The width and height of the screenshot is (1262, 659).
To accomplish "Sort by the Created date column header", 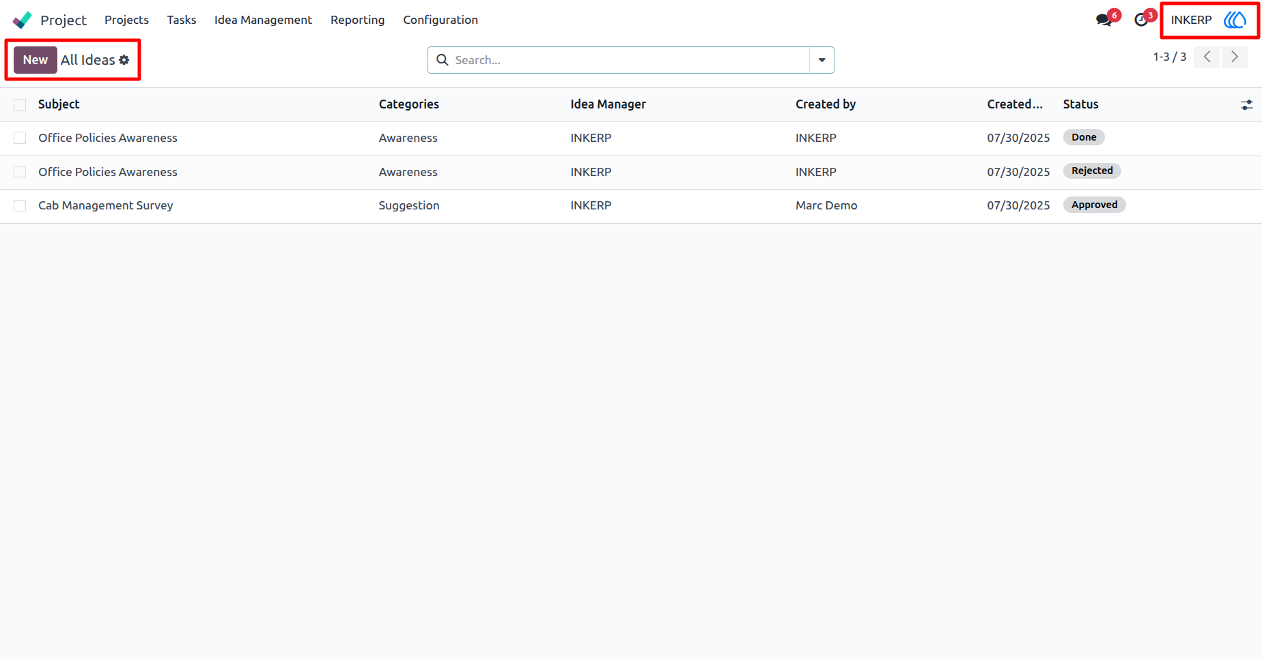I will 1015,104.
